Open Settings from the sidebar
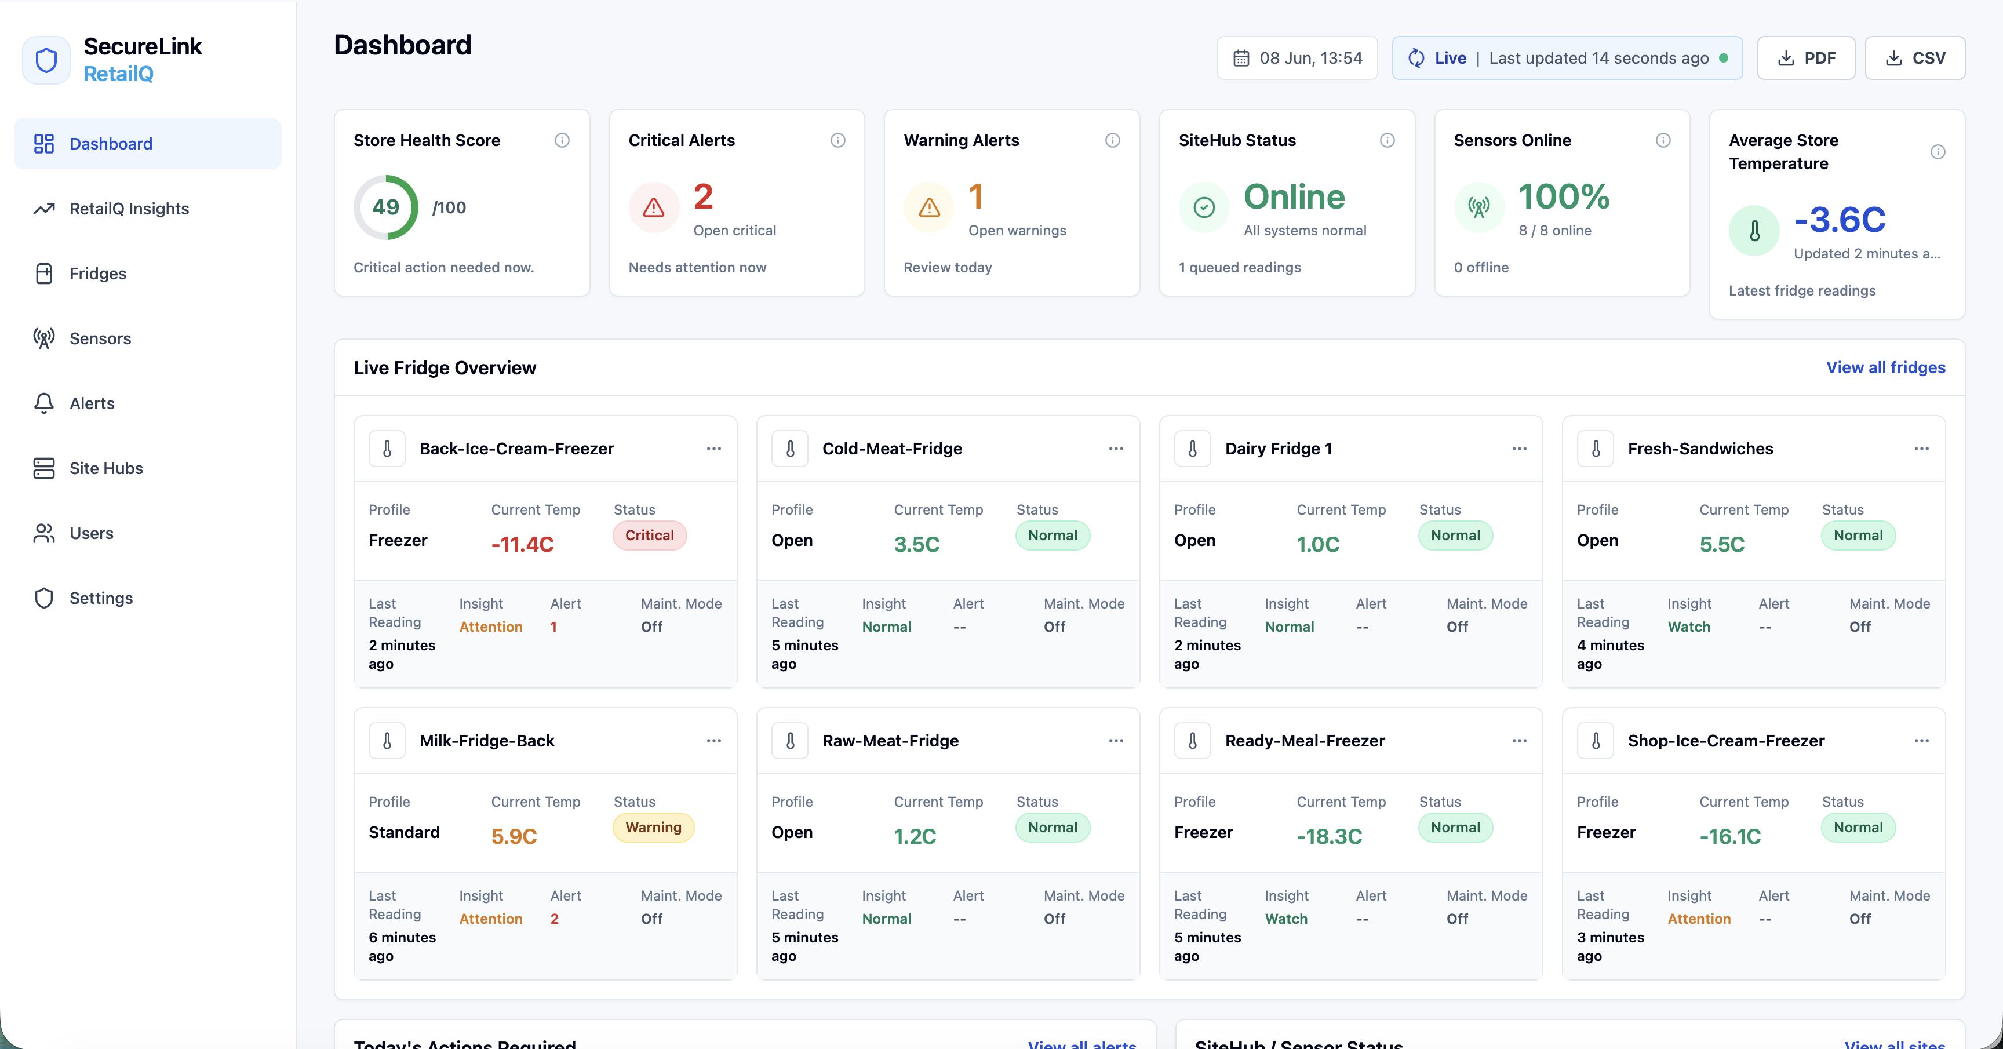Image resolution: width=2003 pixels, height=1049 pixels. coord(148,598)
